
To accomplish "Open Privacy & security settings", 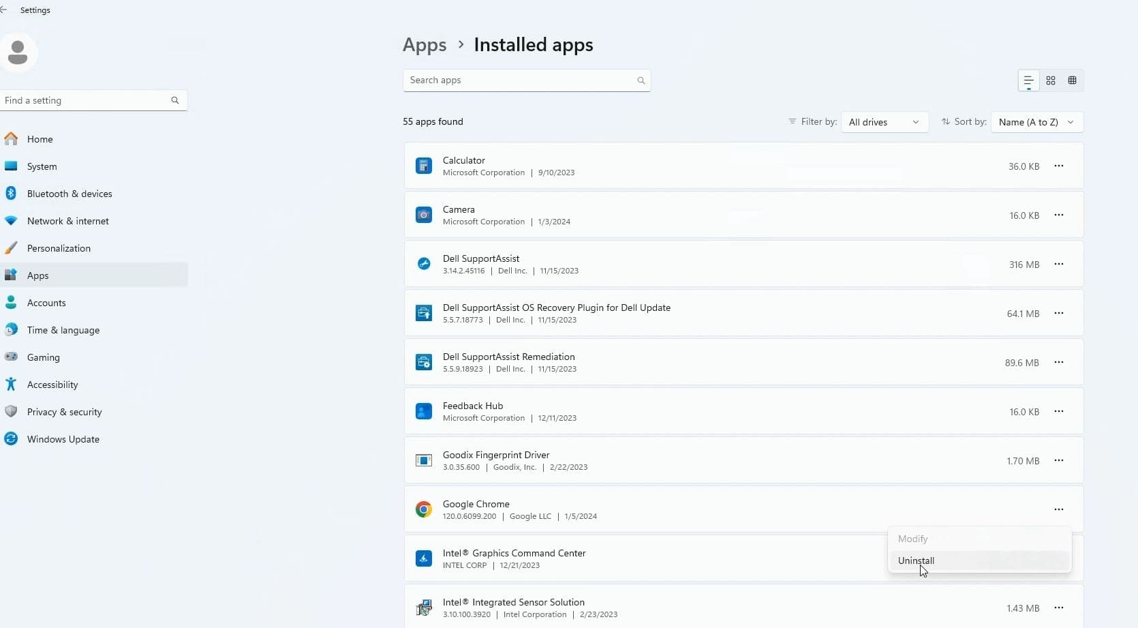I will (93, 412).
